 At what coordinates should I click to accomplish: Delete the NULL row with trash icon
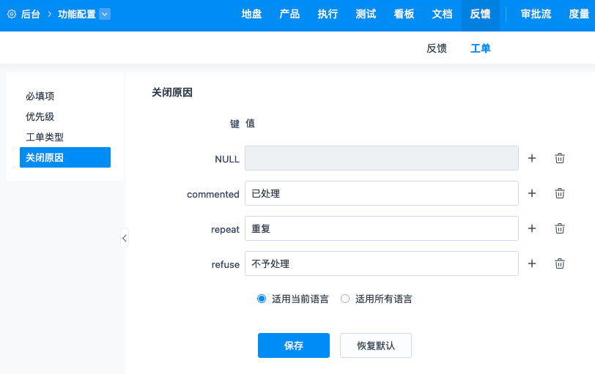tap(559, 158)
